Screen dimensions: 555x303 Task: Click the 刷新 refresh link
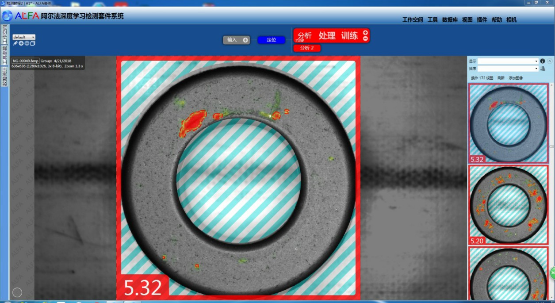coord(501,78)
